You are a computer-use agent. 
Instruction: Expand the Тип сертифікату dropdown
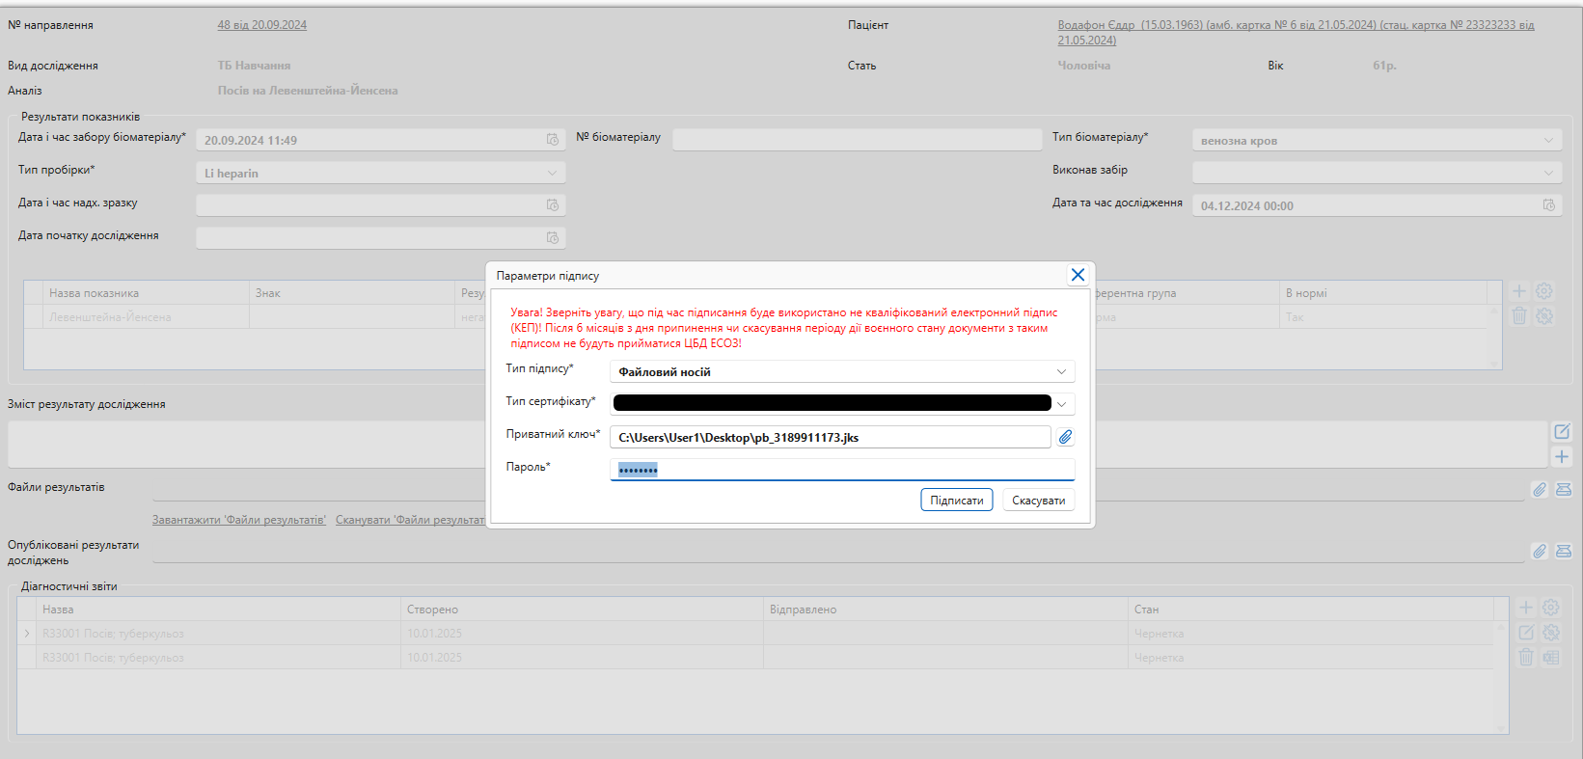point(1062,404)
